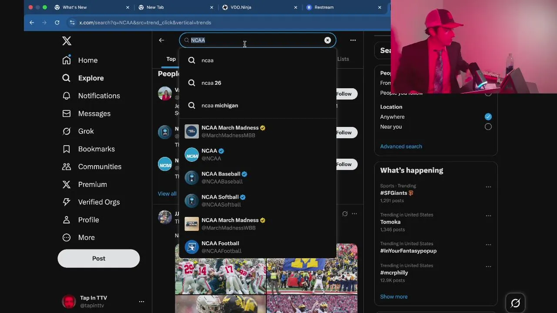Click the Home house icon
Viewport: 557px width, 313px height.
tap(67, 60)
